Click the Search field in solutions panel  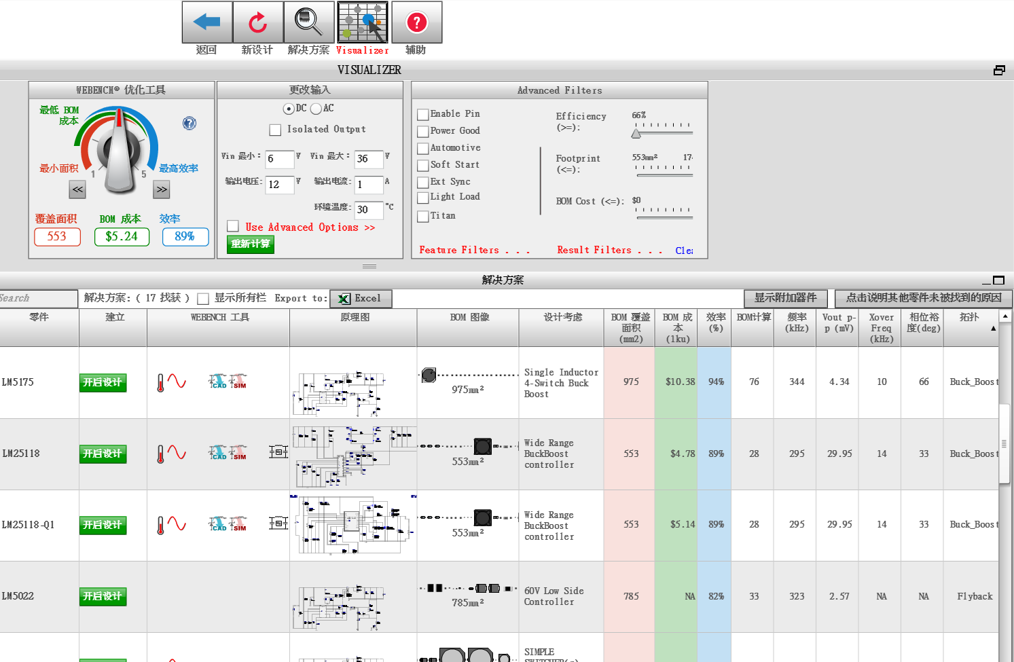pyautogui.click(x=39, y=299)
